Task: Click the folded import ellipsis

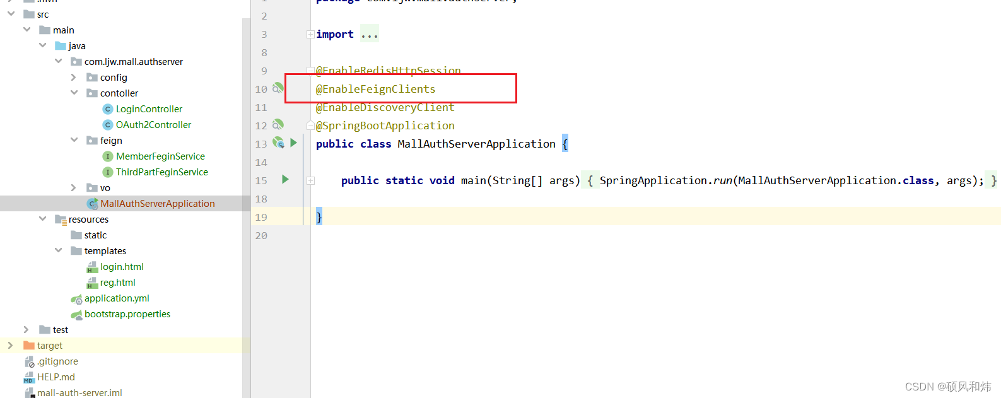Action: coord(370,34)
